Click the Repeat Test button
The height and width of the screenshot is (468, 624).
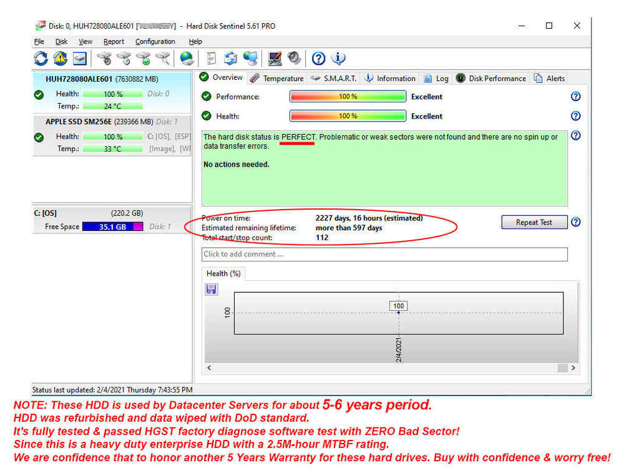[534, 222]
